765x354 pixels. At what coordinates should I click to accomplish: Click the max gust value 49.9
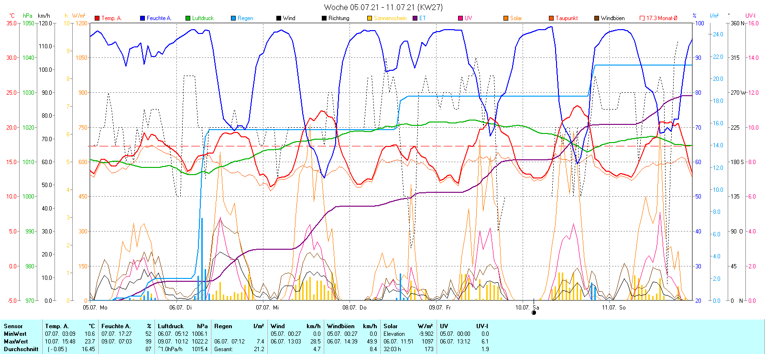pos(372,342)
